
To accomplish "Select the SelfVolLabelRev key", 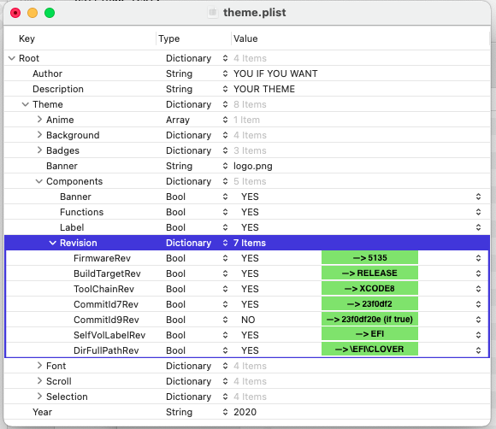I will click(109, 335).
